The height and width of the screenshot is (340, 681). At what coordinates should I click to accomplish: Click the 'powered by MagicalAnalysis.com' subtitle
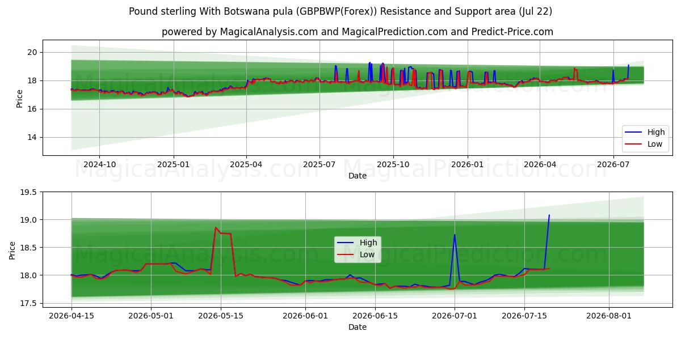point(358,32)
